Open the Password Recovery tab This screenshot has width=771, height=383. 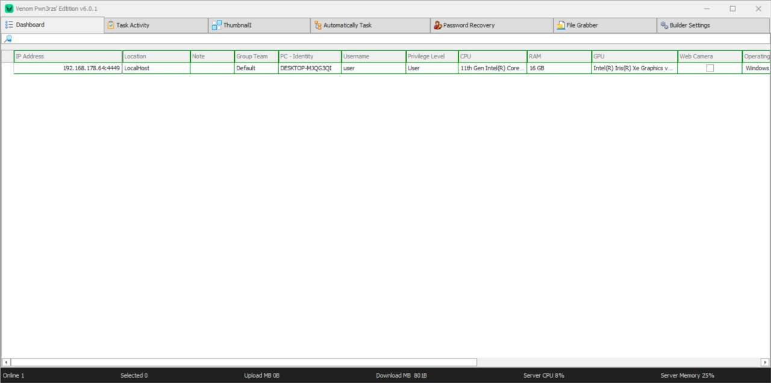tap(492, 25)
